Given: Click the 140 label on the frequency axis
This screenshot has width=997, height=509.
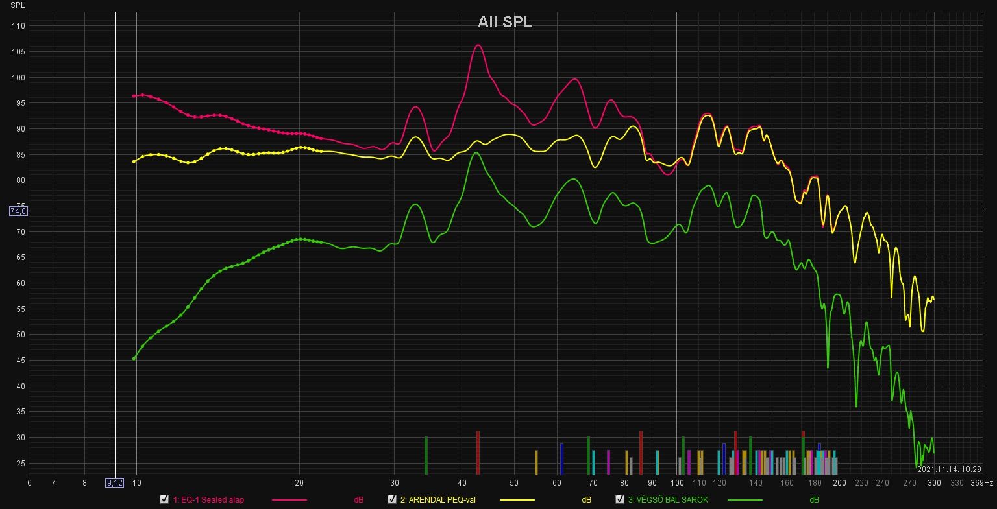Looking at the screenshot, I should [756, 483].
